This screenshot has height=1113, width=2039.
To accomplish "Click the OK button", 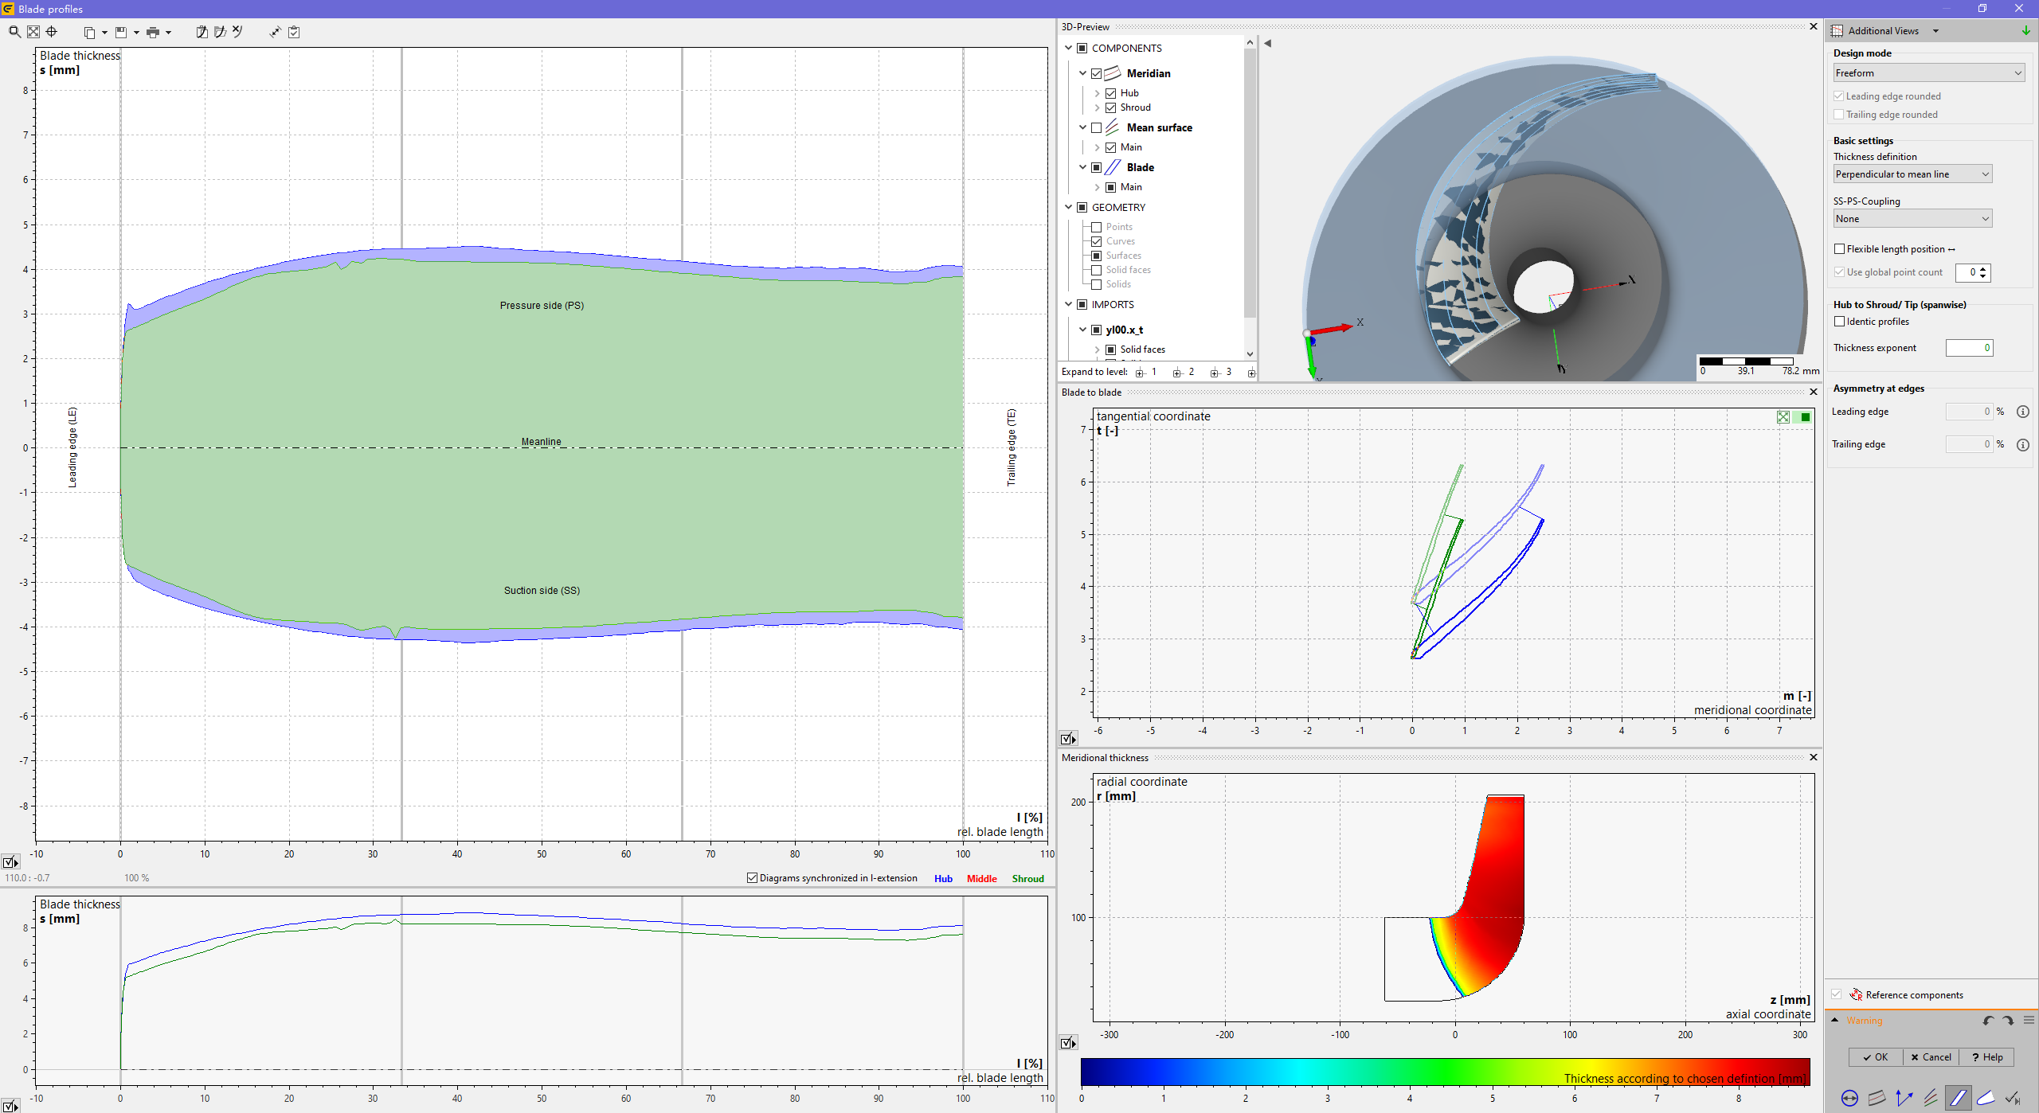I will click(1876, 1057).
